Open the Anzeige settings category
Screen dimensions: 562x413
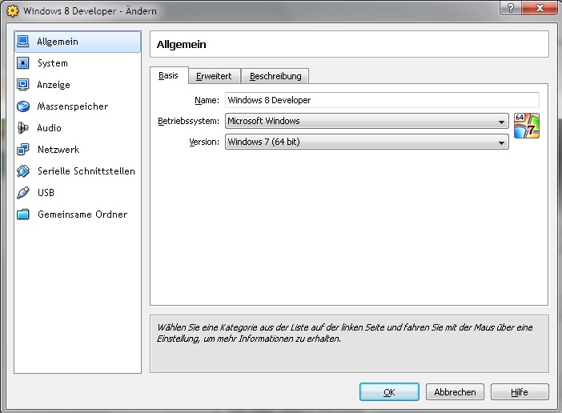[78, 85]
